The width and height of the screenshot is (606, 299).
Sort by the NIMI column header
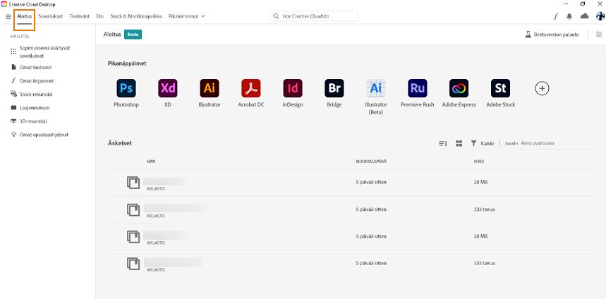pyautogui.click(x=151, y=161)
